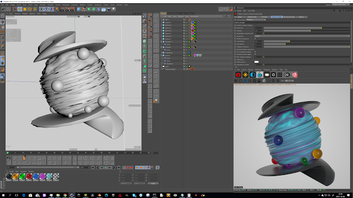Add a Cube primitive from toolbar
The height and width of the screenshot is (198, 353).
[78, 9]
